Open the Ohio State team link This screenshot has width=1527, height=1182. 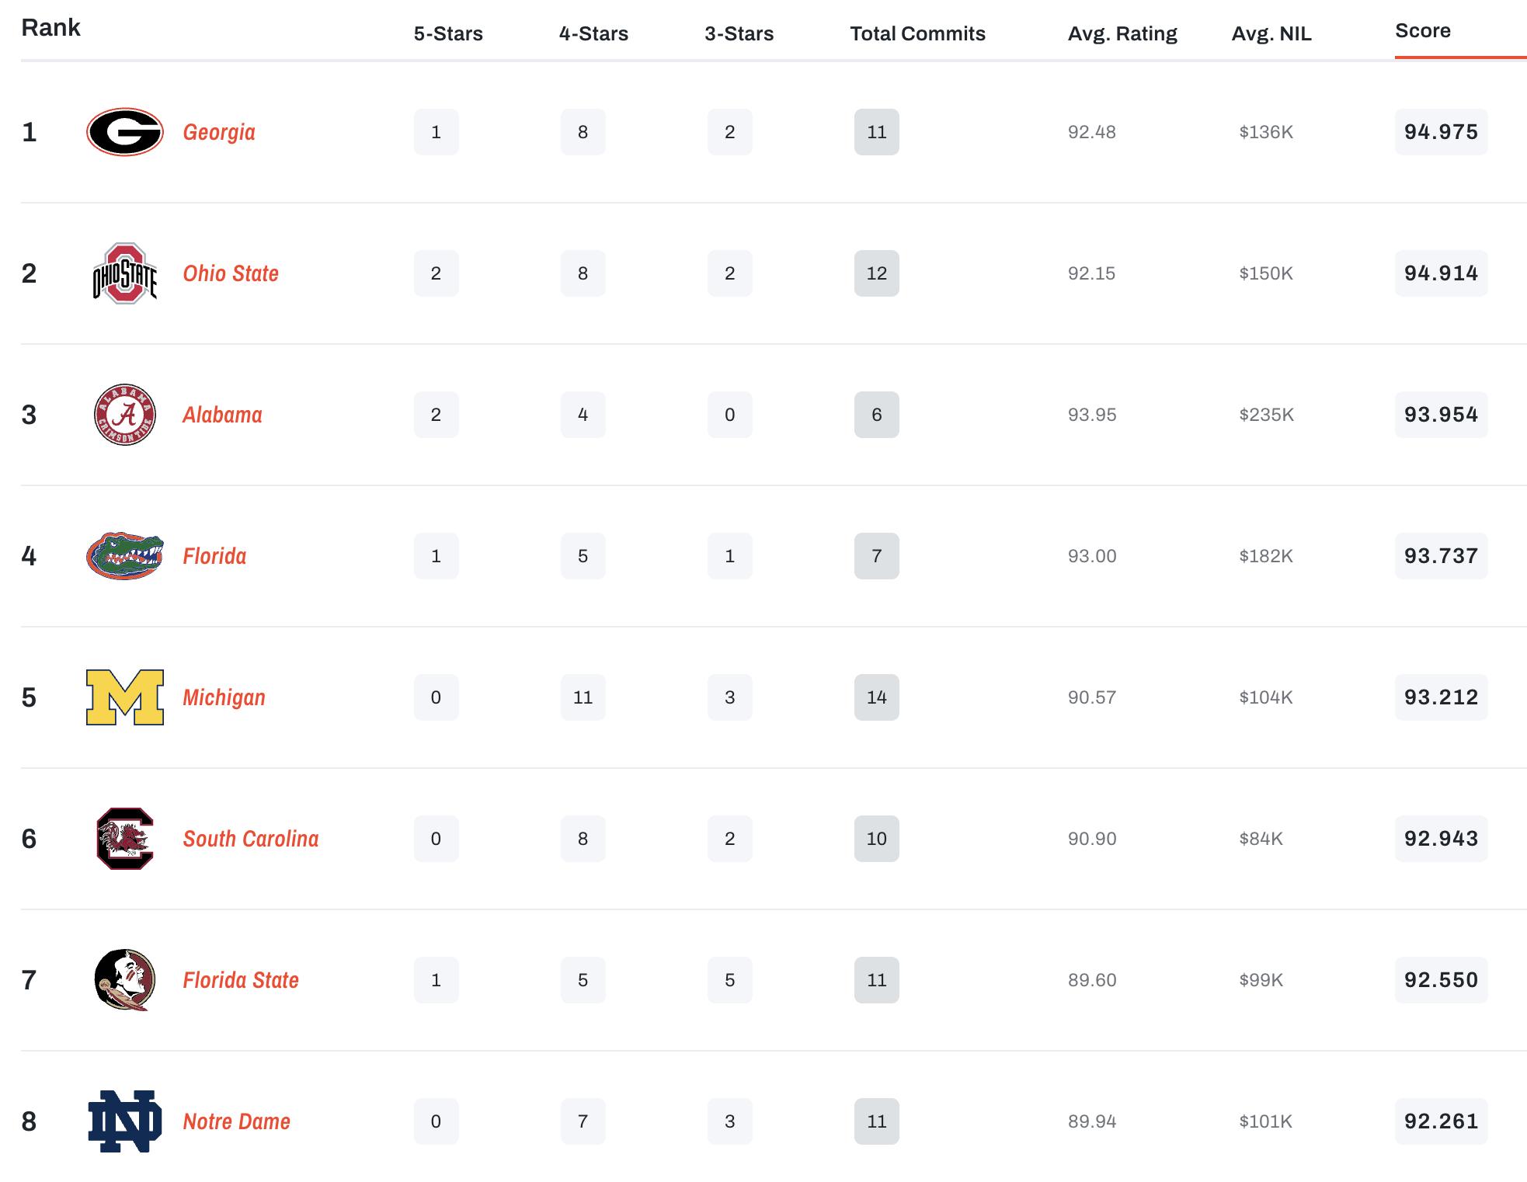point(231,273)
